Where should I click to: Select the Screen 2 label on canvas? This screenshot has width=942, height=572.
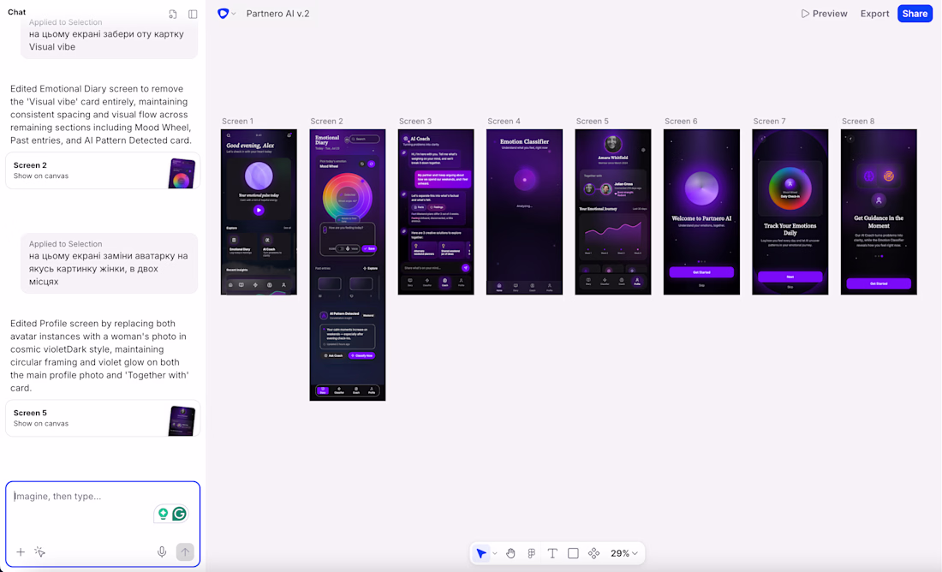pyautogui.click(x=326, y=121)
